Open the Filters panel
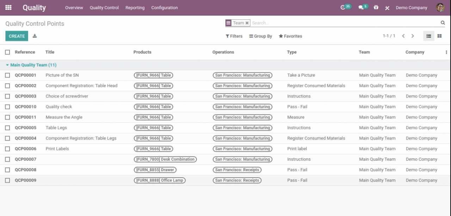 (x=234, y=36)
